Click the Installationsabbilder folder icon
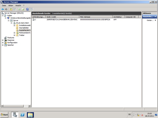This screenshot has height=118, width=158. click(17, 25)
